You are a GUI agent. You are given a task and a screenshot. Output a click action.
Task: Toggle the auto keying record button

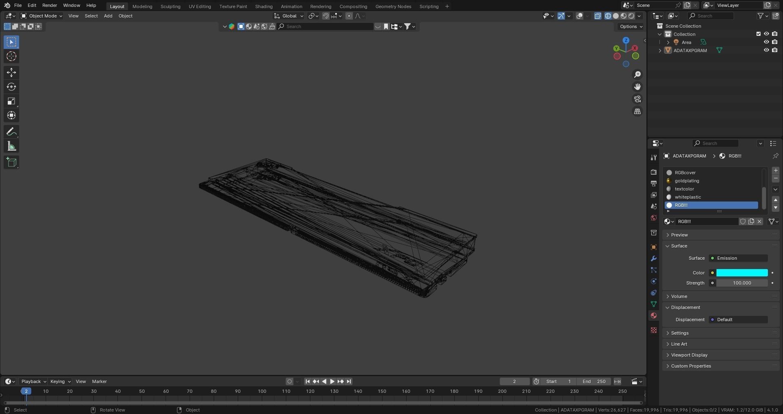[x=290, y=381]
